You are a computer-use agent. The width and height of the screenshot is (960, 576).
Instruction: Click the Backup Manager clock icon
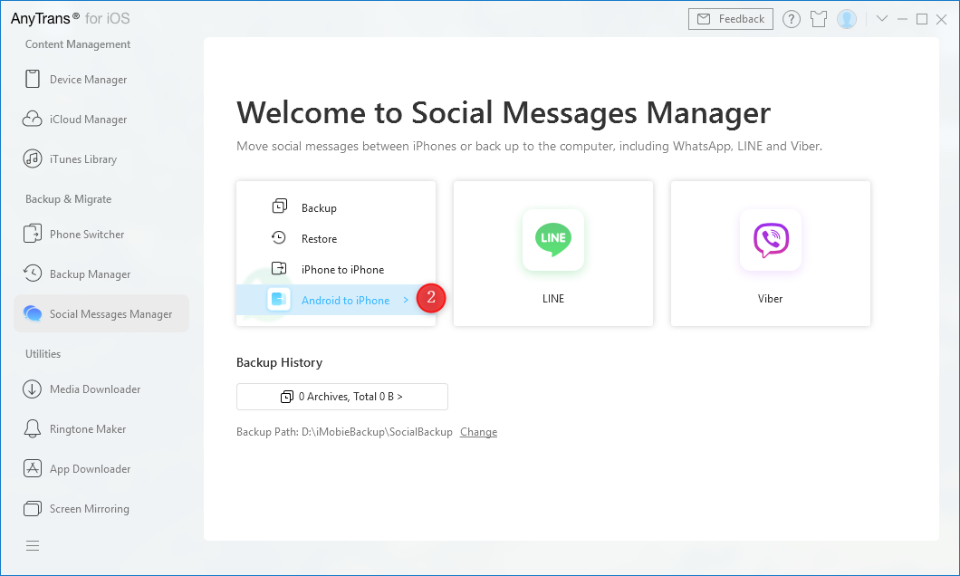(33, 274)
